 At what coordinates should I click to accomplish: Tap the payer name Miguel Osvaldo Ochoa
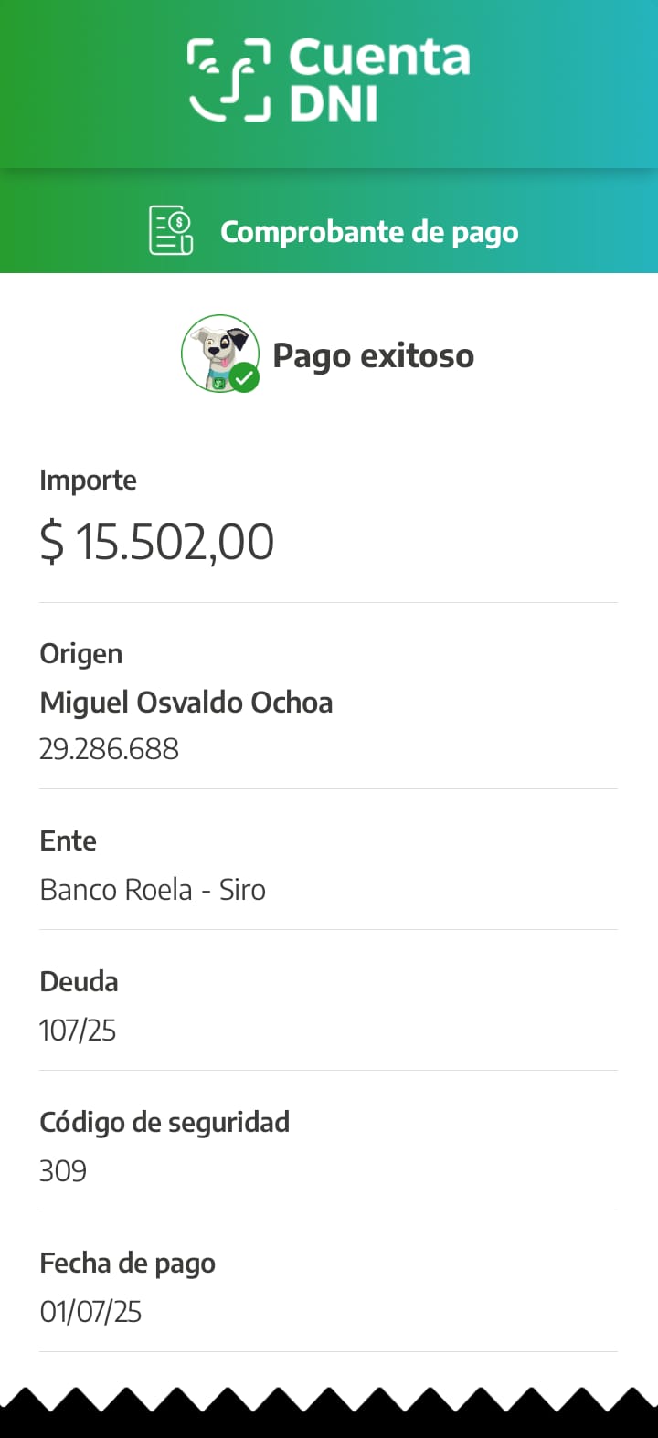(186, 702)
